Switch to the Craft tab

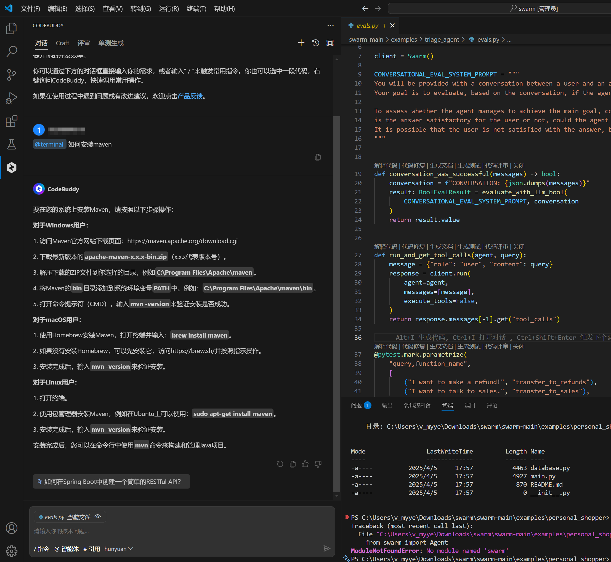[x=62, y=43]
